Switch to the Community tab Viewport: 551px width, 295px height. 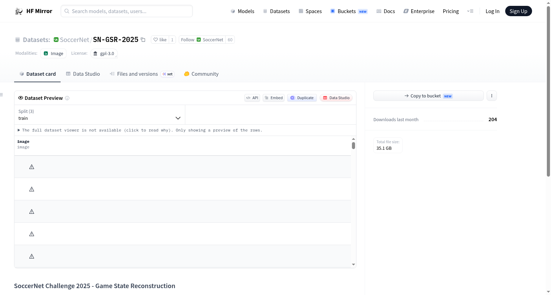pyautogui.click(x=201, y=74)
